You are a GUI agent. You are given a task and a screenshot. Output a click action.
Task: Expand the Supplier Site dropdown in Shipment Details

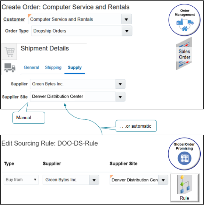120,97
